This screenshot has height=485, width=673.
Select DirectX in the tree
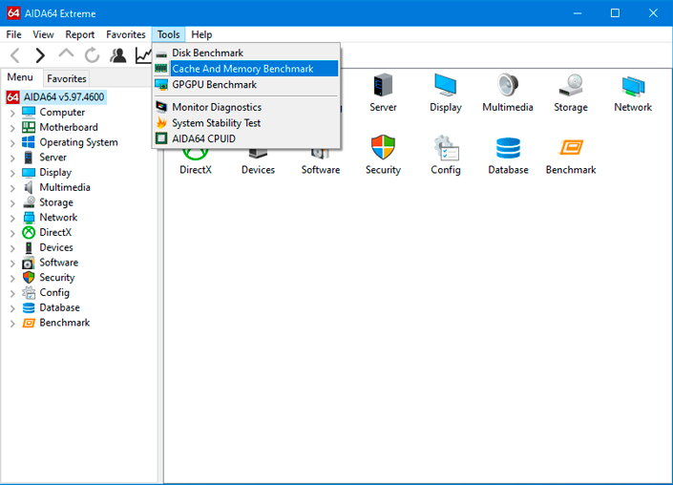click(55, 232)
